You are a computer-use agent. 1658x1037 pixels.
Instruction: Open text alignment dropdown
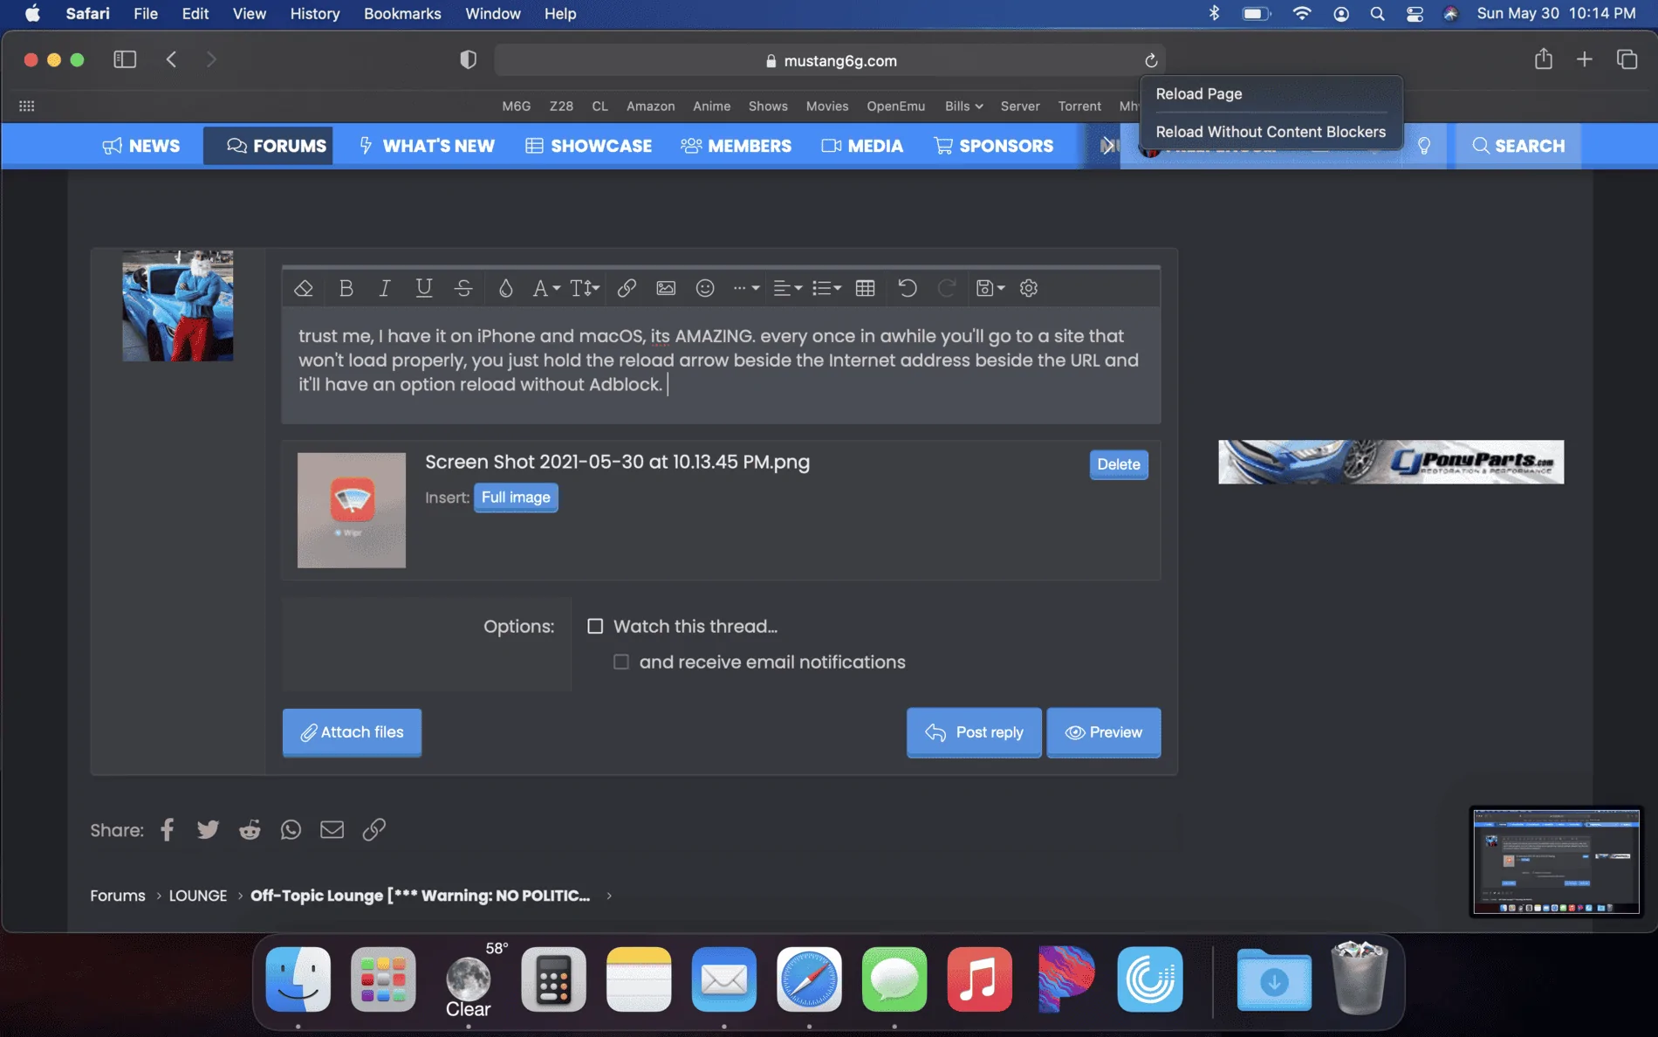pos(787,288)
